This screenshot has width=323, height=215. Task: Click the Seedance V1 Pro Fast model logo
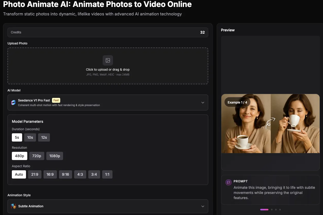pyautogui.click(x=13, y=102)
